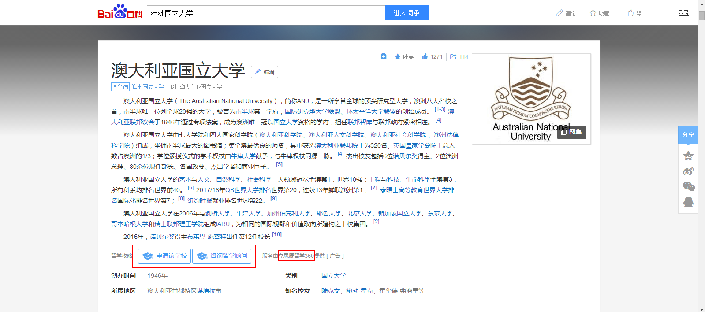The height and width of the screenshot is (312, 705).
Task: Click the search box containing 澳洲国立大学
Action: pos(266,13)
